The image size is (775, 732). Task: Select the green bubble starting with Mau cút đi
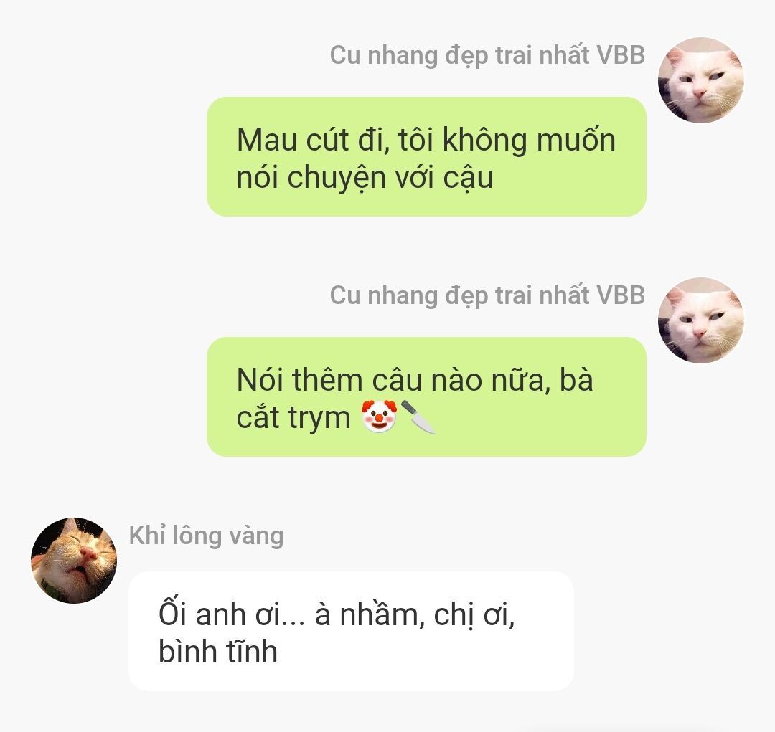[x=426, y=156]
